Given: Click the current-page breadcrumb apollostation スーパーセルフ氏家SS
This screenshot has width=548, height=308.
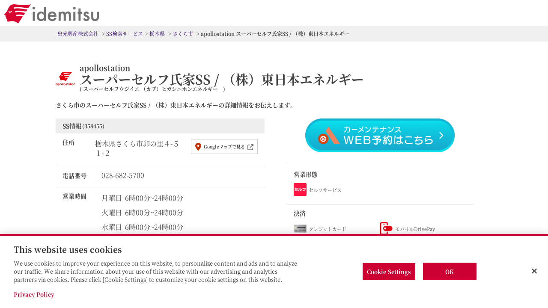Looking at the screenshot, I should click(x=275, y=34).
